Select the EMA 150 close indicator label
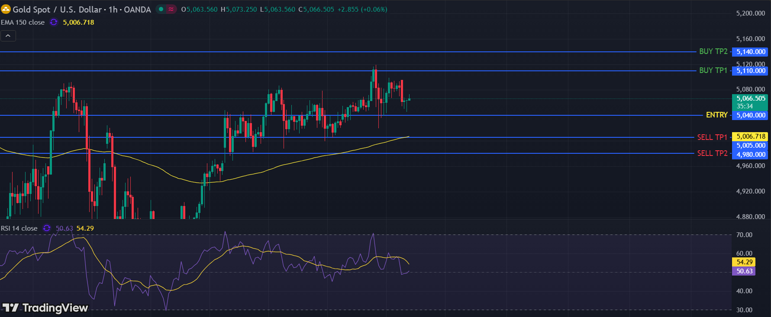 point(23,22)
